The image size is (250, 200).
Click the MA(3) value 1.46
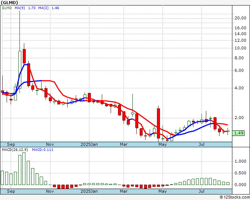pos(55,8)
